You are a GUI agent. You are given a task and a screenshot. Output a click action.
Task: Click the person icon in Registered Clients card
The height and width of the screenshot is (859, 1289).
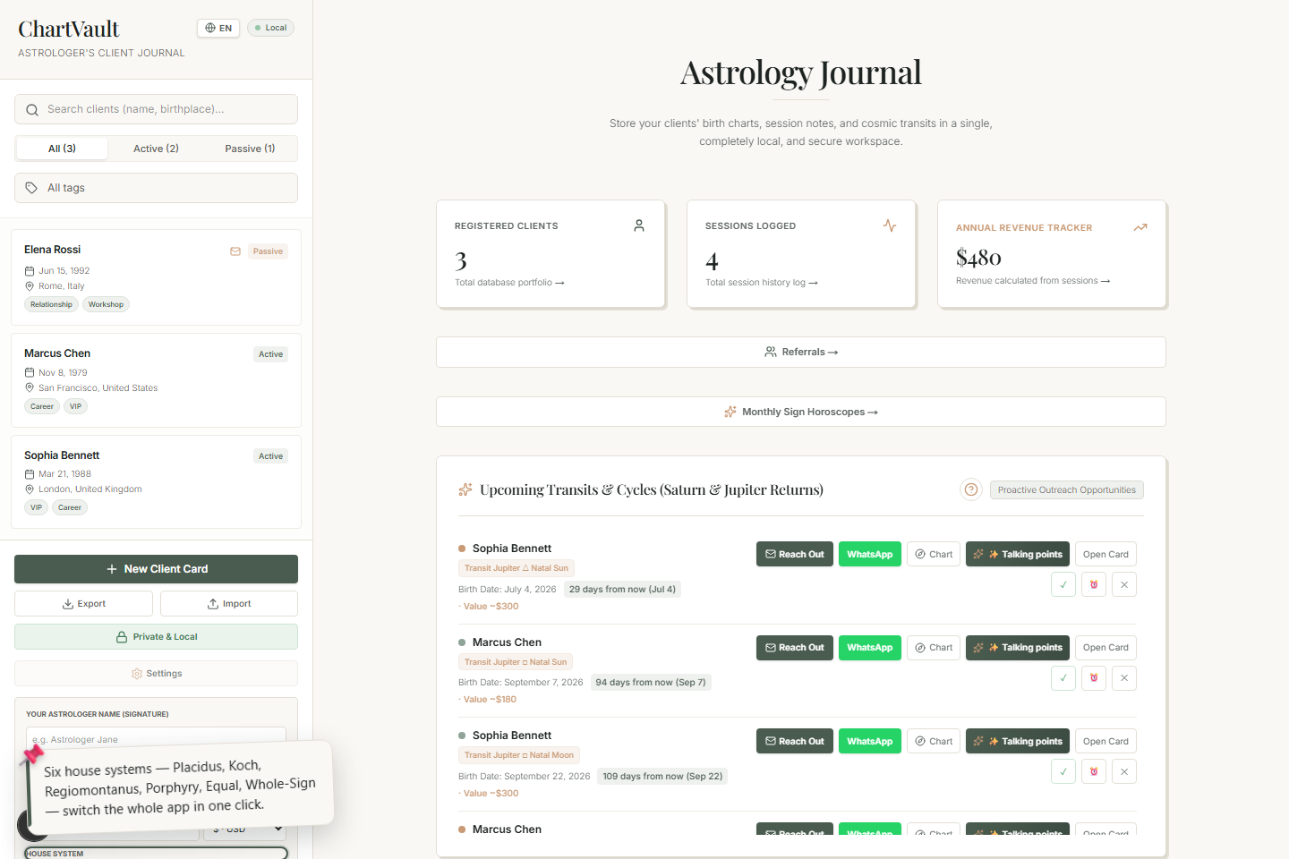coord(639,225)
